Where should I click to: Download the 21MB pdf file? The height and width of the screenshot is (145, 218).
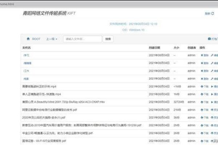pyautogui.click(x=205, y=110)
